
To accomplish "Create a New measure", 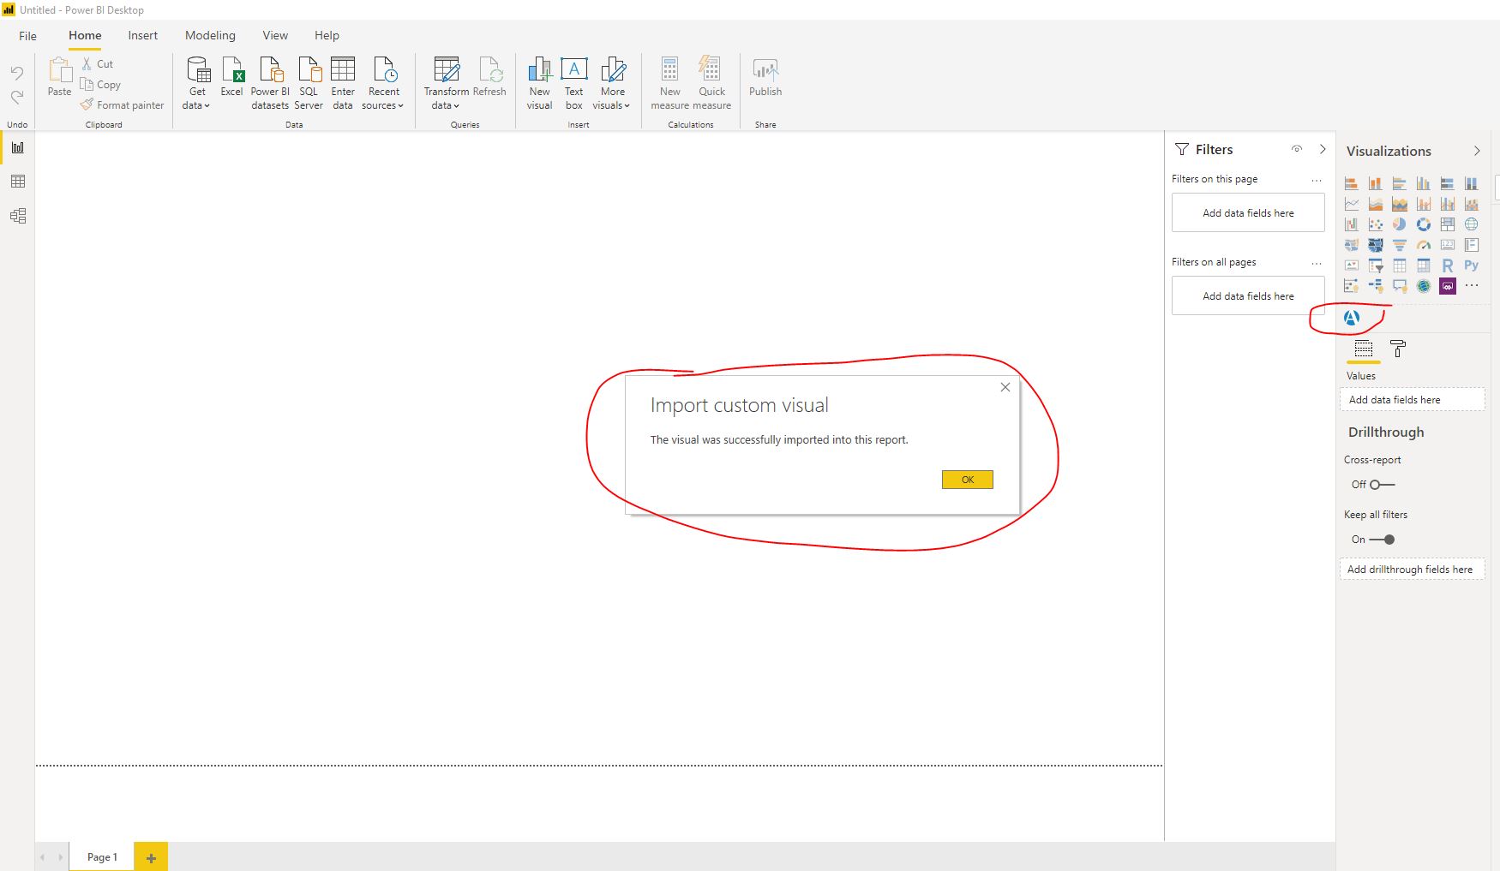I will (669, 84).
